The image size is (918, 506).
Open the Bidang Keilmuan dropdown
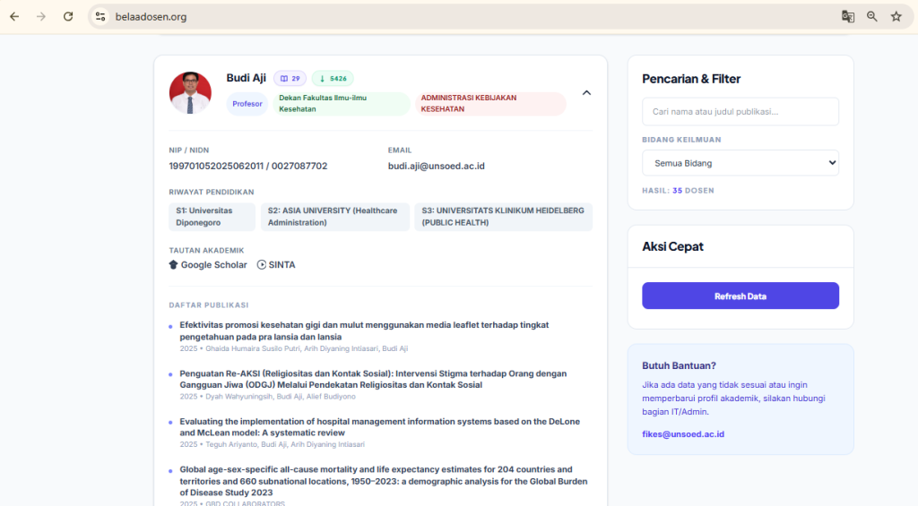(x=740, y=163)
